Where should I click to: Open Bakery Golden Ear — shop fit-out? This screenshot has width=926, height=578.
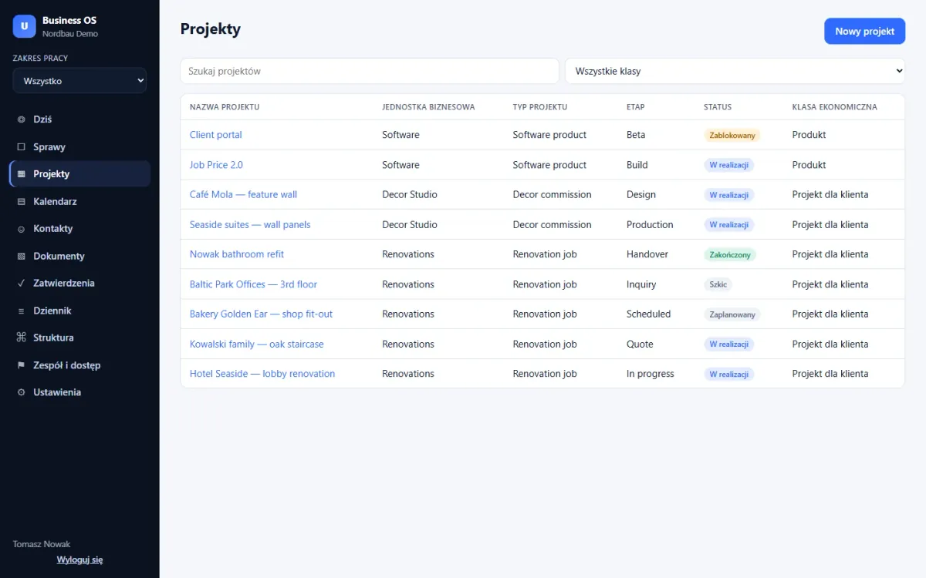[261, 314]
